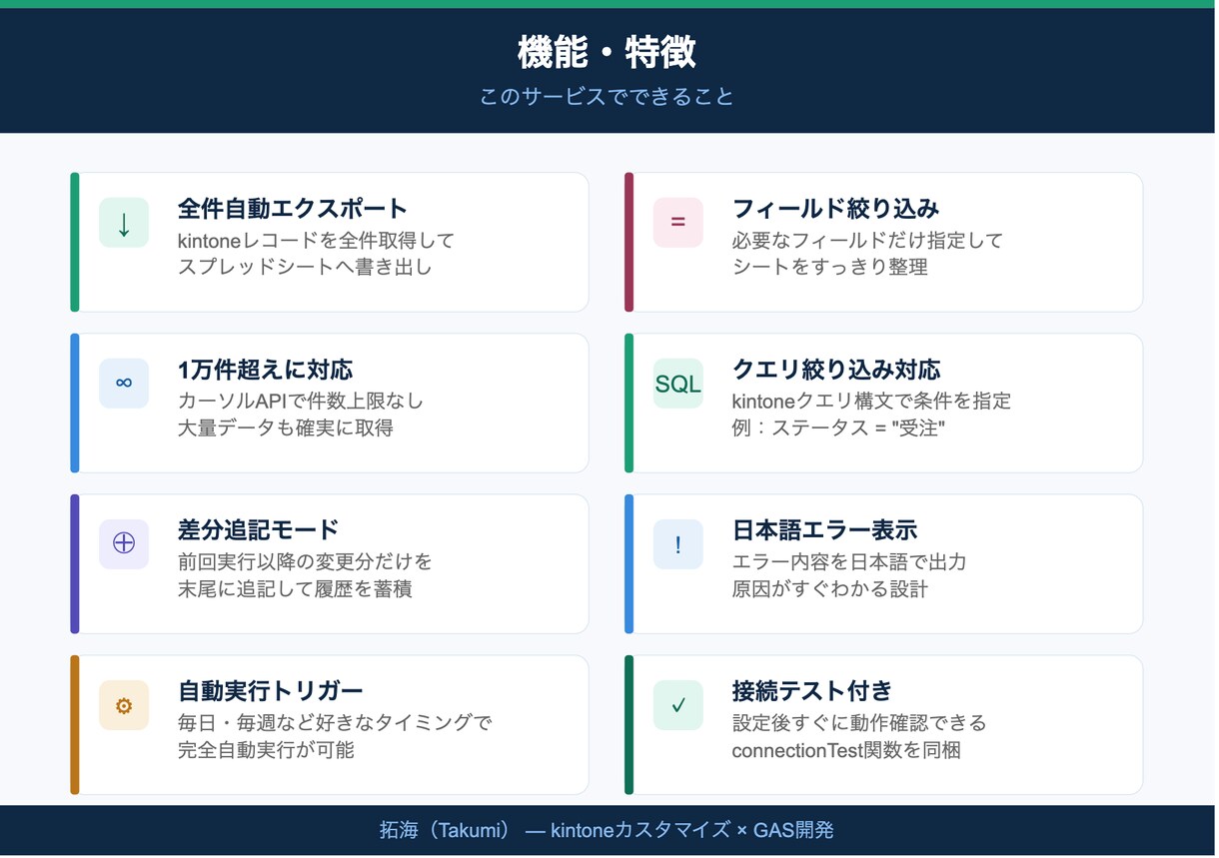Click text 大量データも確実に取得
The image size is (1219, 858).
tap(286, 428)
